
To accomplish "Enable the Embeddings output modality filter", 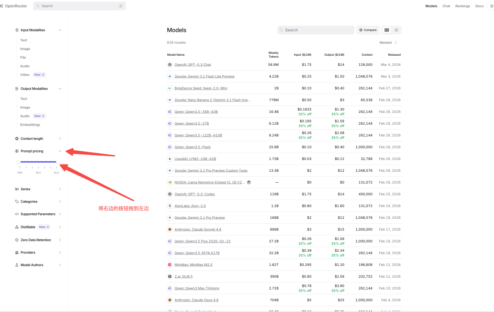I will 30,125.
